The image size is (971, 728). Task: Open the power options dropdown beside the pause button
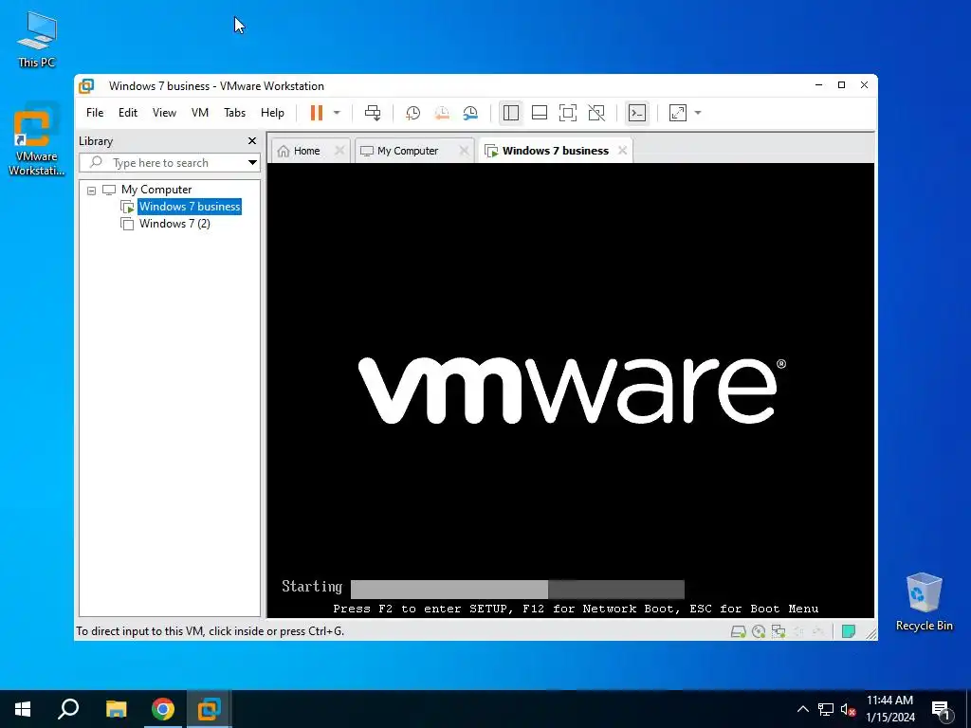pos(337,113)
